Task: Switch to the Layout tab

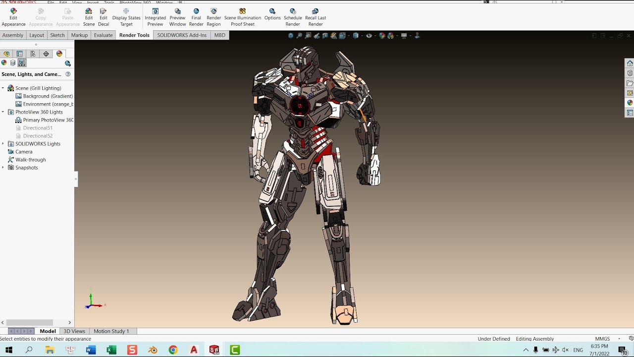Action: coord(37,35)
